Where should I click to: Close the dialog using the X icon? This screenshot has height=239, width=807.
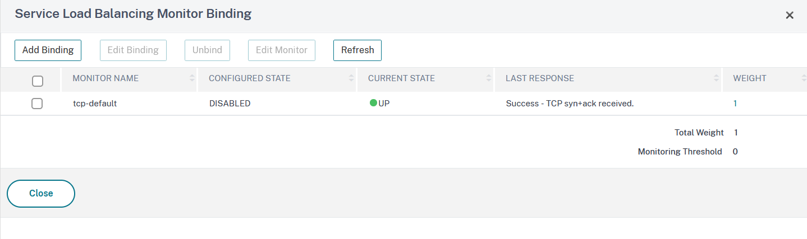789,15
